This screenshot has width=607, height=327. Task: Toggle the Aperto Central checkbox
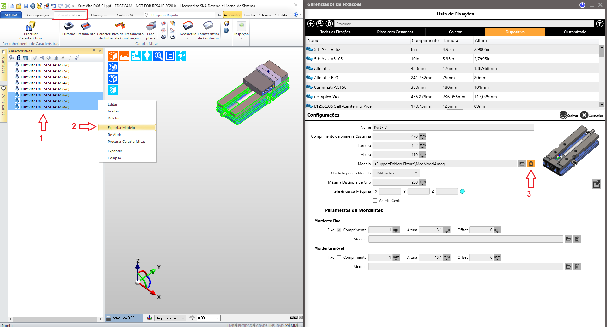(x=375, y=201)
